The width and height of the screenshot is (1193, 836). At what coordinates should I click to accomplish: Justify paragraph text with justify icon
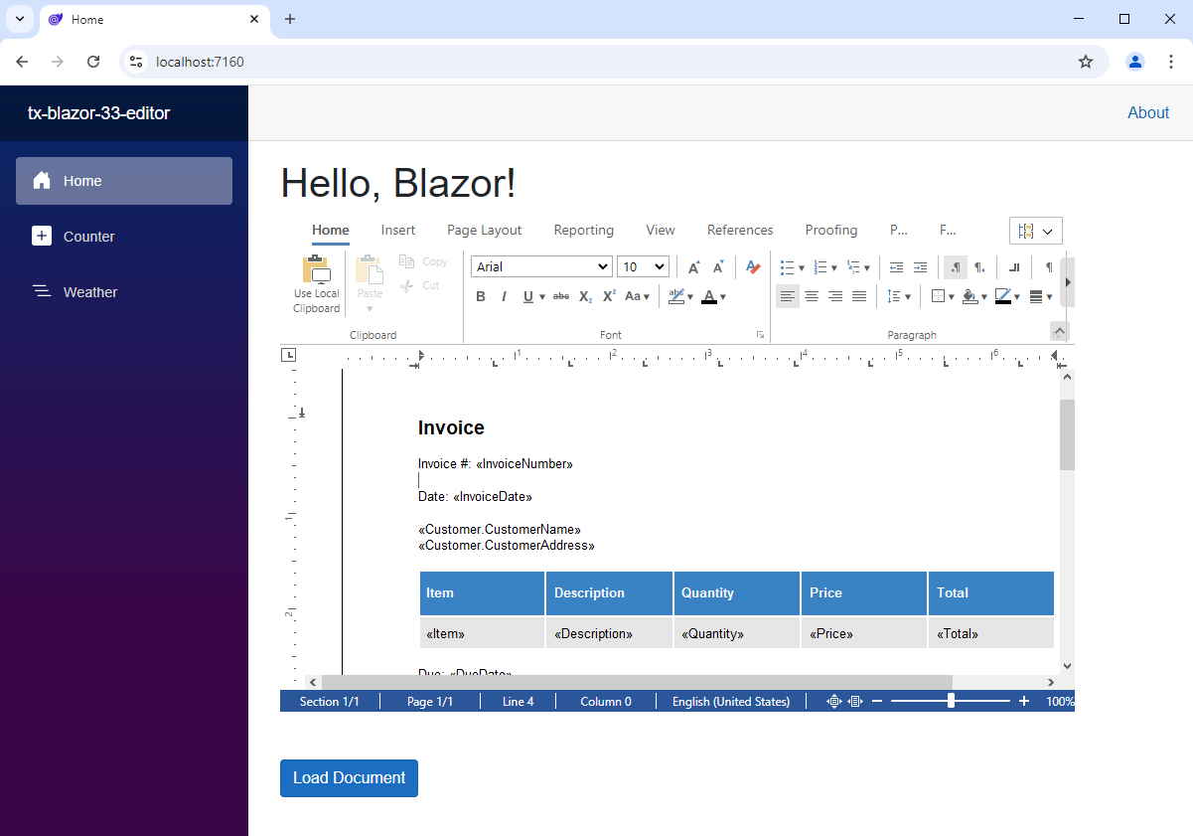859,296
